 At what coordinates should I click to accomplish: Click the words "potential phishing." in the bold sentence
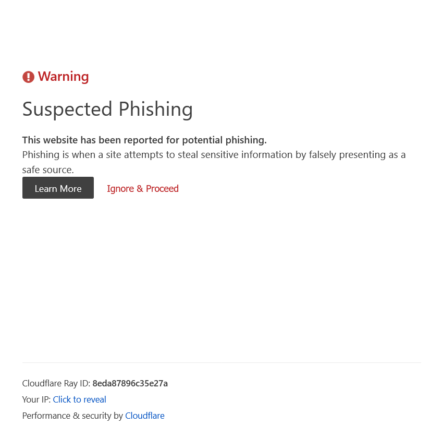[224, 140]
